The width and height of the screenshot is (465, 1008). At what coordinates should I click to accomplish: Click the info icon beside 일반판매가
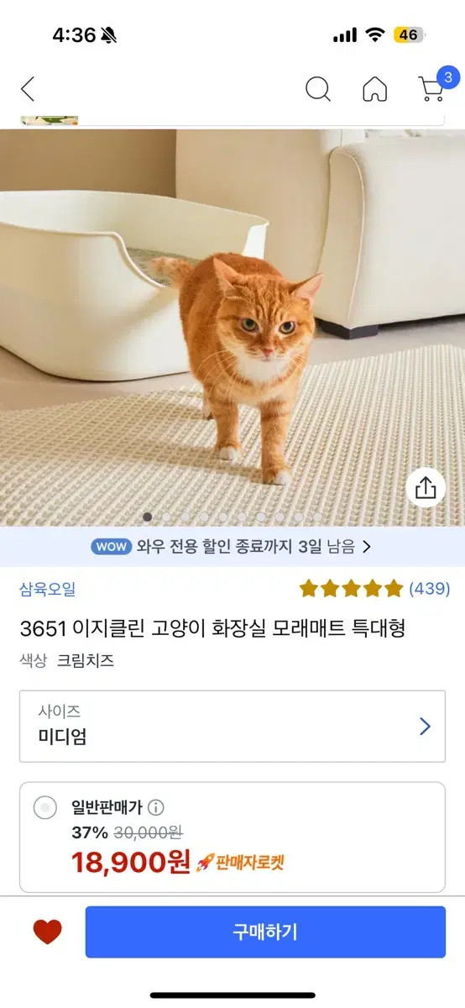point(156,807)
